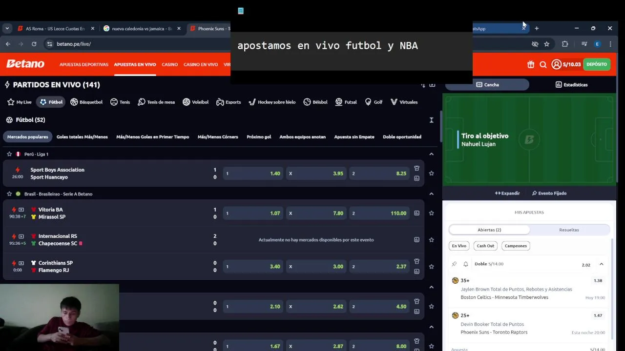Toggle the En Vivo bet filter

pyautogui.click(x=459, y=246)
